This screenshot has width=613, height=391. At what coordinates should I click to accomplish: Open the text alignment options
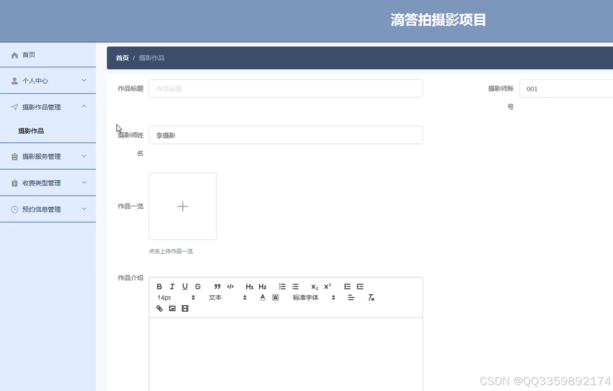tap(351, 298)
